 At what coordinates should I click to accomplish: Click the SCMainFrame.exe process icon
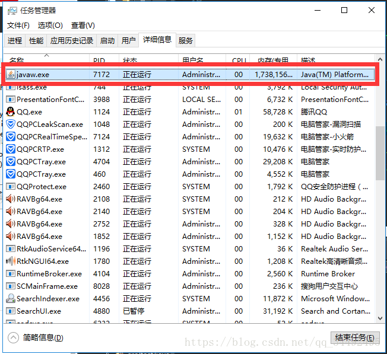(x=10, y=286)
